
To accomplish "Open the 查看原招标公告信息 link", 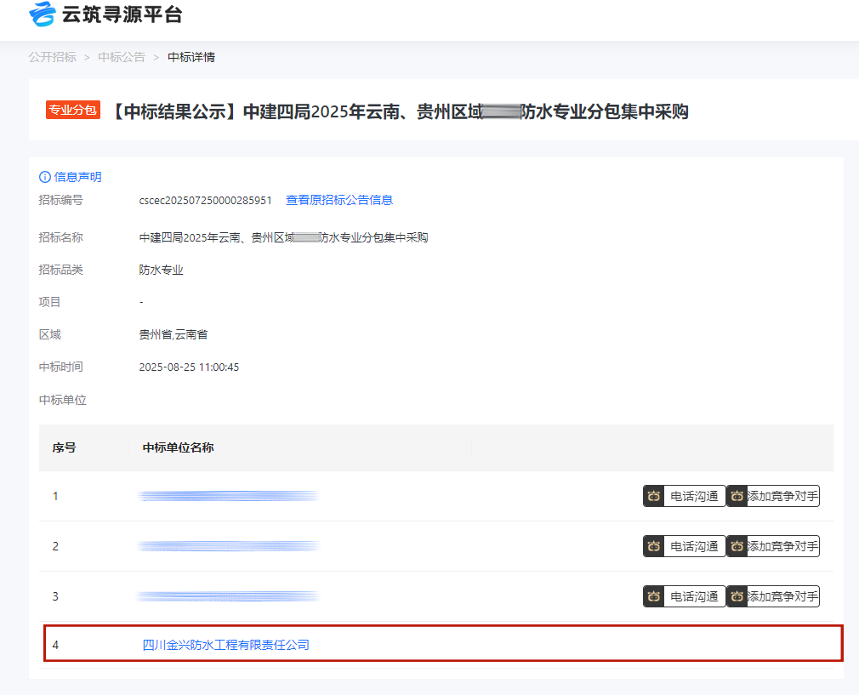I will [x=339, y=200].
